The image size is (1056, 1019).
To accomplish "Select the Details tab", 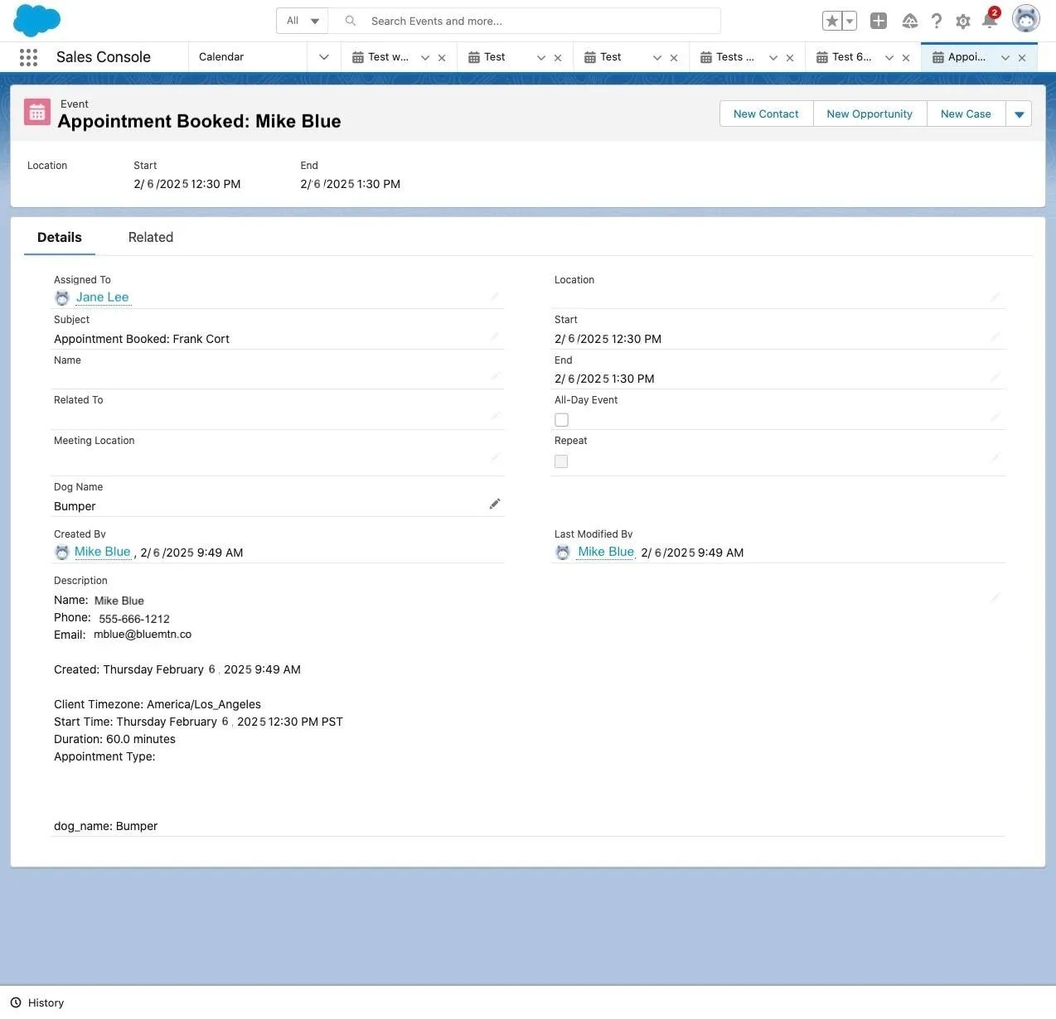I will coord(59,237).
